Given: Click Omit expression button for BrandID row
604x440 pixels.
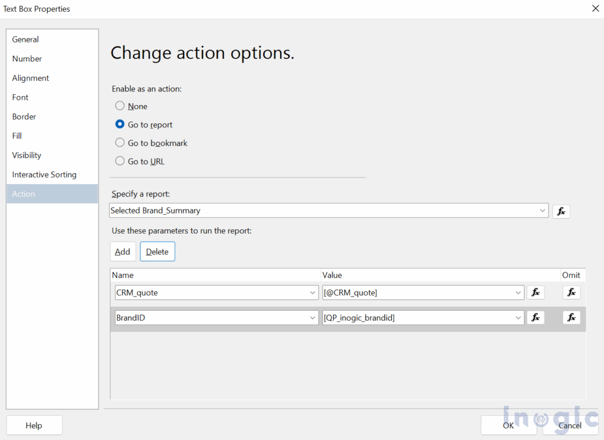Looking at the screenshot, I should [571, 317].
